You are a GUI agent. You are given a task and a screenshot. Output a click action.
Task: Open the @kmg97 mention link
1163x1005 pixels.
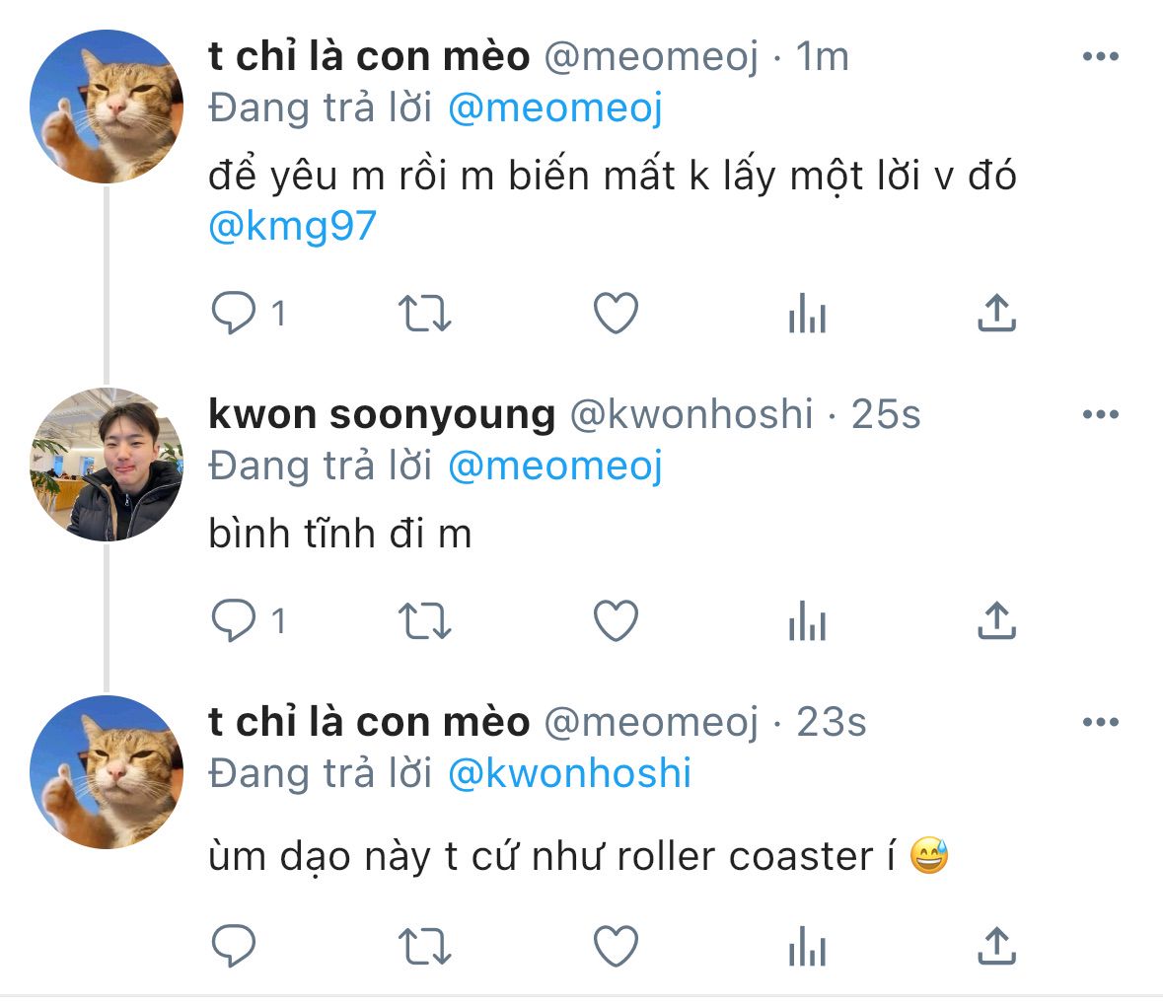click(x=293, y=227)
